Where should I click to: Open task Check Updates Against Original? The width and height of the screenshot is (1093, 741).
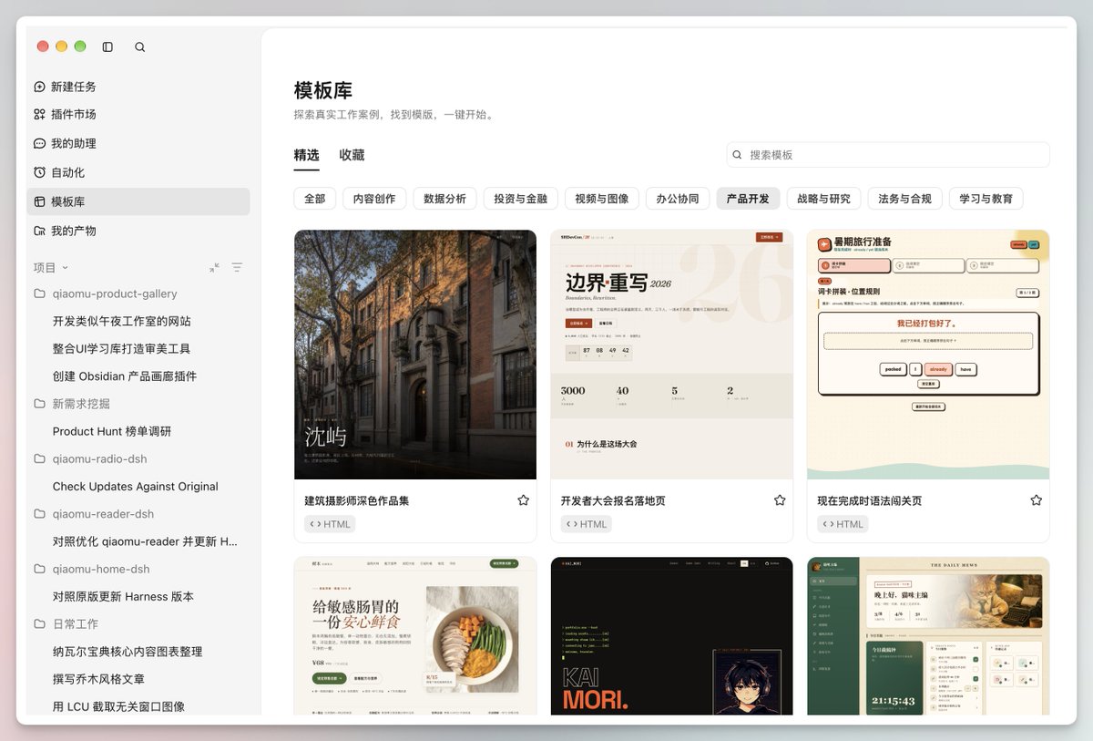[x=136, y=487]
